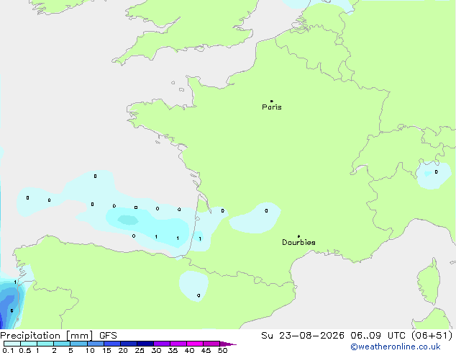This screenshot has height=353, width=456.
Task: Select the 15–20 mm legend swatch
Action: coord(111,344)
